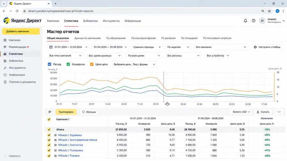Click the drag handle icon of Химчистка row
287x161 pixels.
click(55, 145)
